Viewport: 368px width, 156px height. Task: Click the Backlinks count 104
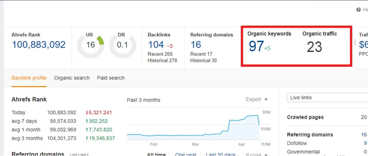[x=156, y=45]
